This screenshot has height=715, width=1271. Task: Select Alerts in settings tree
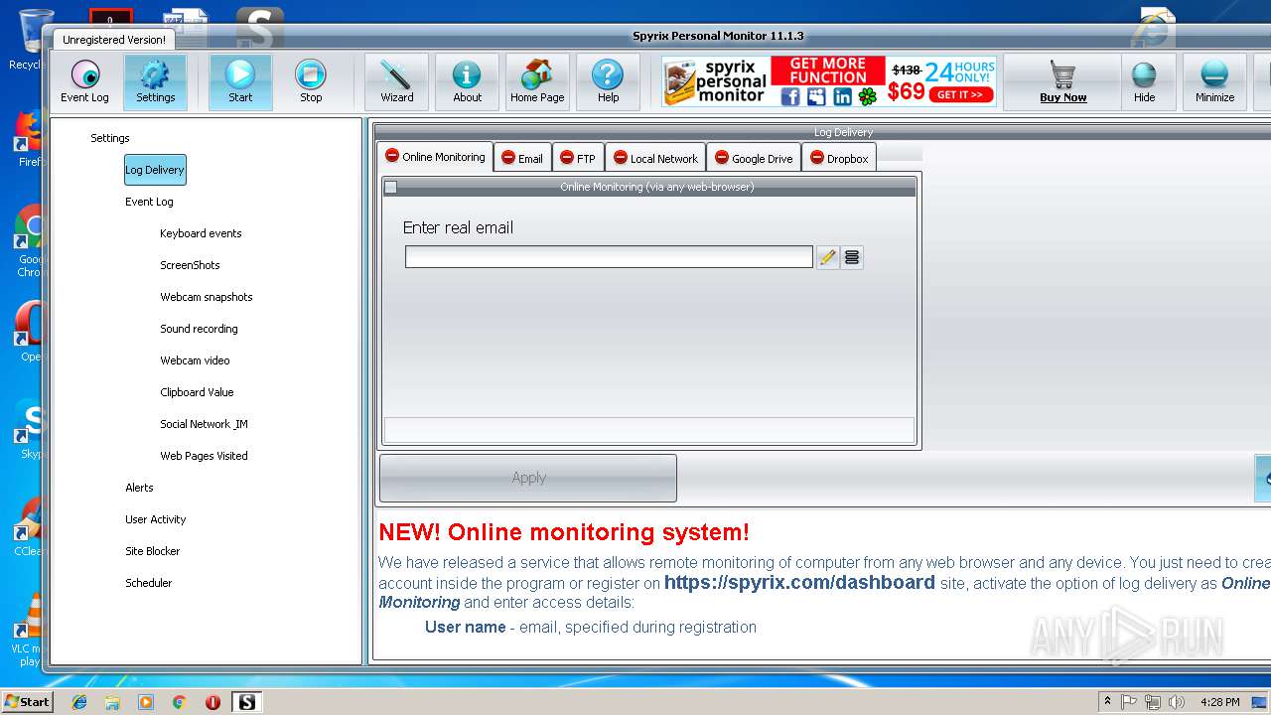pos(139,488)
